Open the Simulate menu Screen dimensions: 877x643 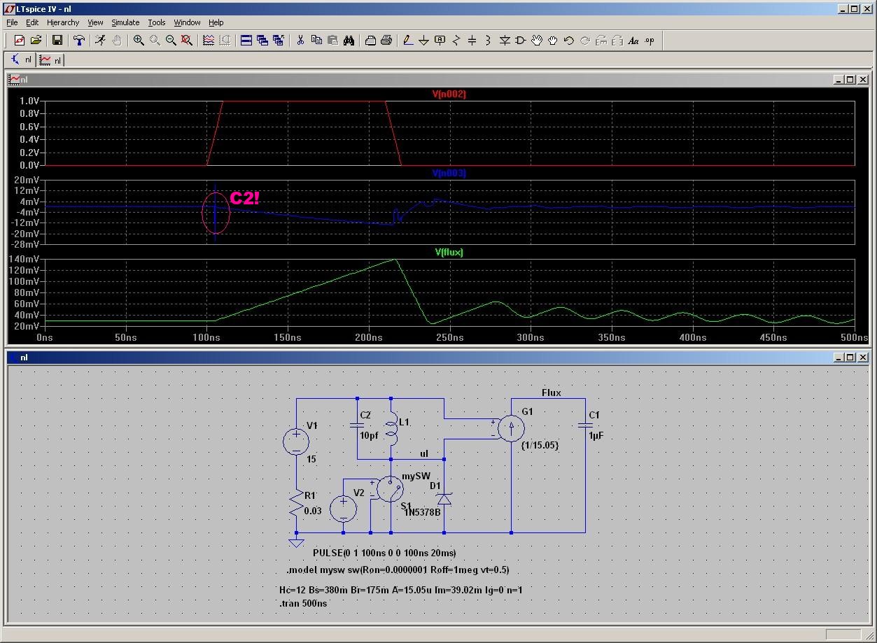pos(125,22)
